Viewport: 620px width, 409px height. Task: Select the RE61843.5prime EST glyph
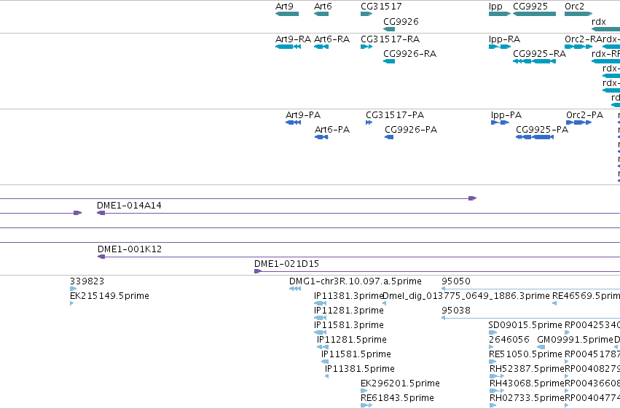click(x=366, y=405)
